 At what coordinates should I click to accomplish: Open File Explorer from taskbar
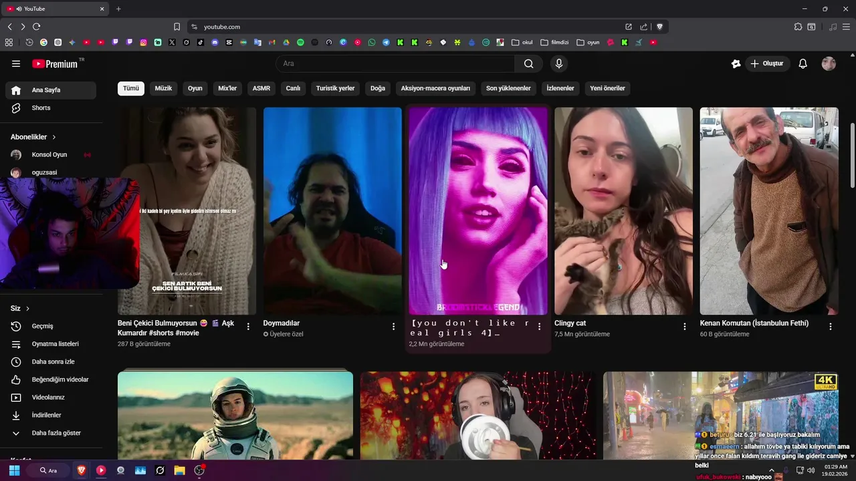point(179,470)
